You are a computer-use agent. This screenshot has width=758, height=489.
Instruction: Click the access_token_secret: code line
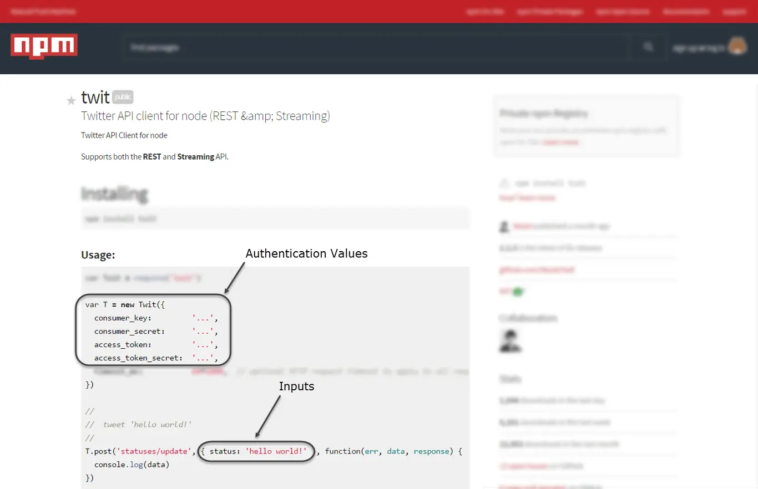155,358
